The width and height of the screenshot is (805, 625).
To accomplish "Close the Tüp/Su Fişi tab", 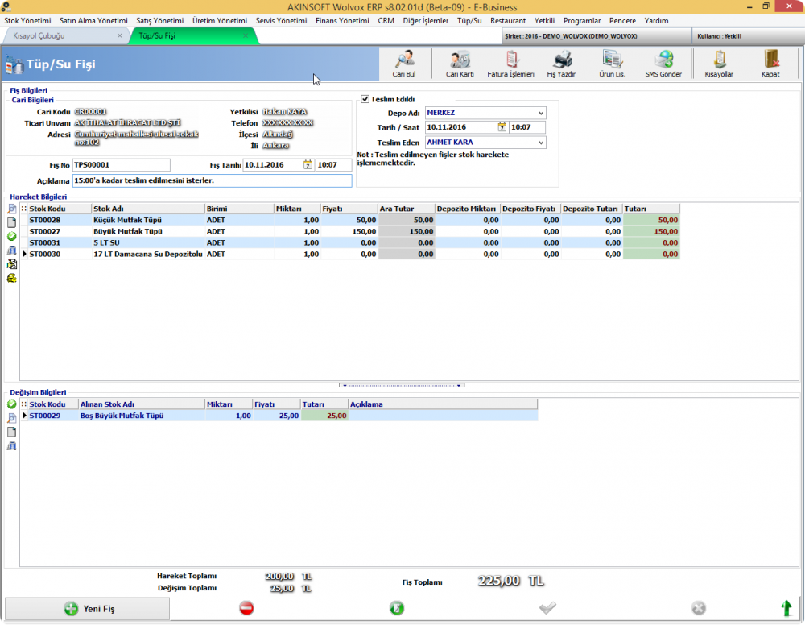I will click(246, 36).
